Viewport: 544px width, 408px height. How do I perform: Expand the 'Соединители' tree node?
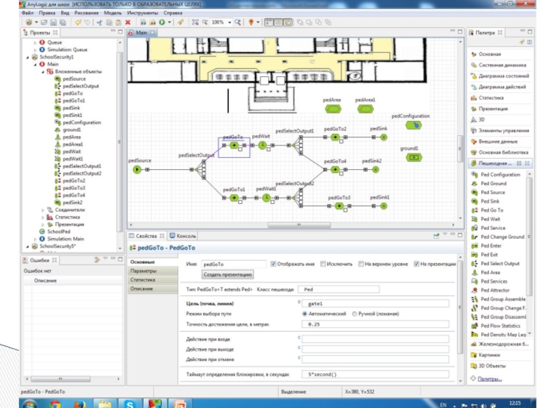point(41,210)
